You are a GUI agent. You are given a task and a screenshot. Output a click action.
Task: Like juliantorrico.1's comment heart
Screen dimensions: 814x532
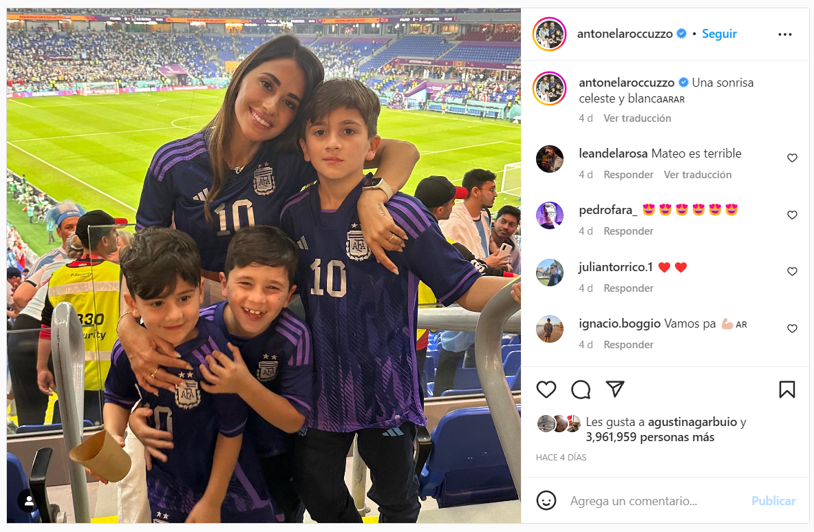(792, 271)
